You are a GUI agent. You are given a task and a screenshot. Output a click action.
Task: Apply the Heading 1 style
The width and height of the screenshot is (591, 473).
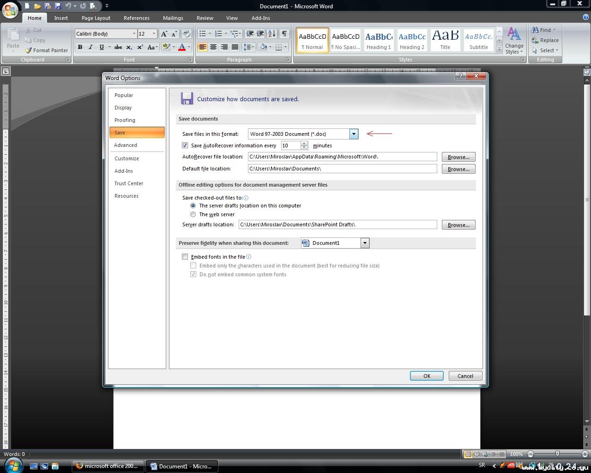(379, 40)
